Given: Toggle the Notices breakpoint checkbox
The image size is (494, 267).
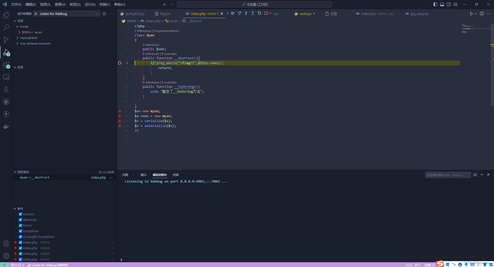Looking at the screenshot, I should (x=20, y=214).
